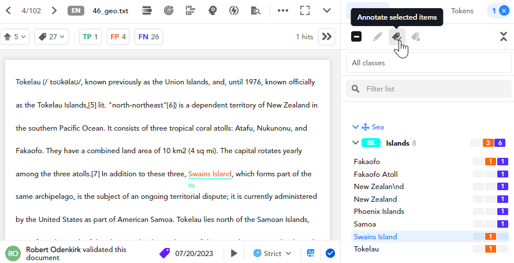Open the Strict matching mode dropdown
This screenshot has width=514, height=263.
point(273,253)
